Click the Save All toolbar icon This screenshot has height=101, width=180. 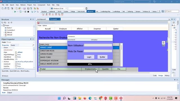point(28,8)
